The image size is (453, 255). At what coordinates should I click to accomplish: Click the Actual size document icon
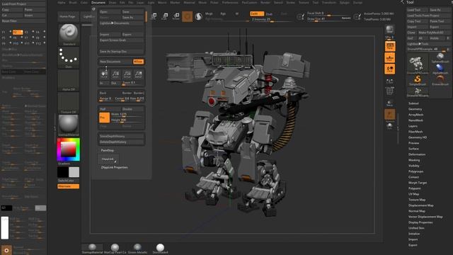(x=127, y=74)
